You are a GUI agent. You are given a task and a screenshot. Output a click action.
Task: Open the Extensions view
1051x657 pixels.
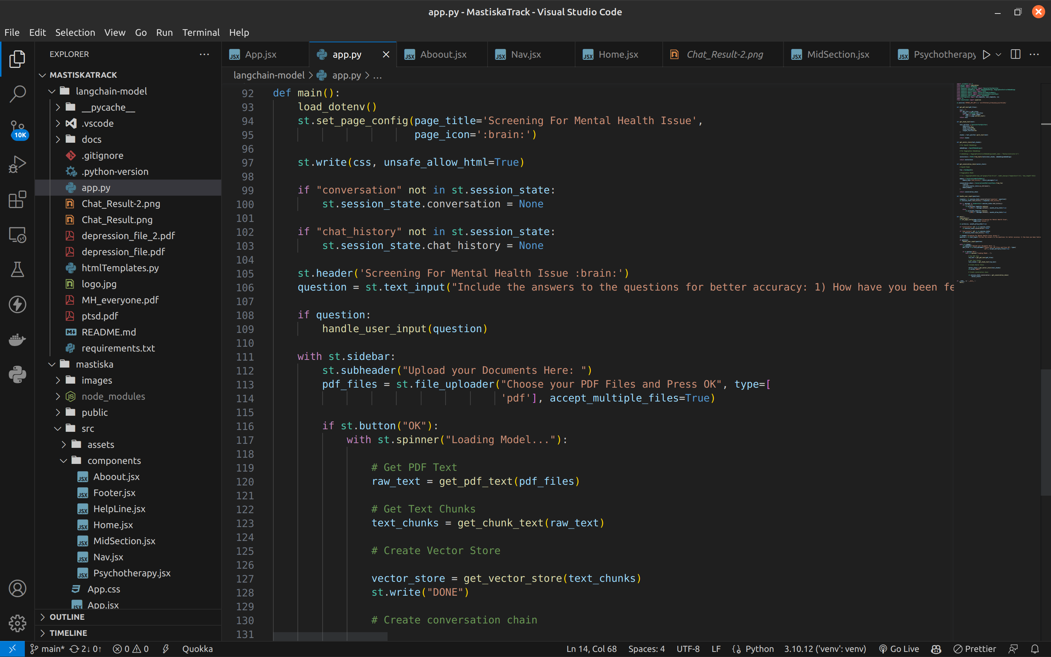(18, 199)
